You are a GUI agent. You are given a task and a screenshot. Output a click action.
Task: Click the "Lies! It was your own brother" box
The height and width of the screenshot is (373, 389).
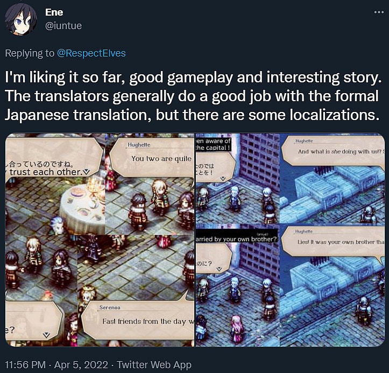click(333, 241)
